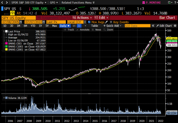Select the 1Y time range
The width and height of the screenshot is (178, 123).
click(x=40, y=26)
